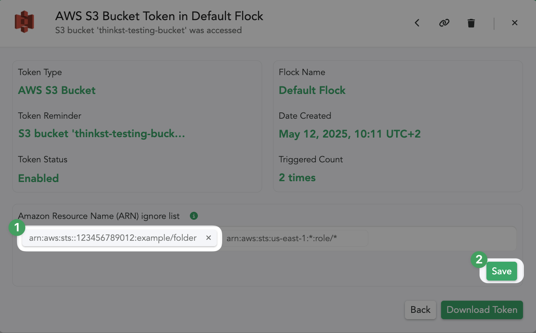Close the token details dialog
The image size is (536, 333).
pyautogui.click(x=515, y=23)
